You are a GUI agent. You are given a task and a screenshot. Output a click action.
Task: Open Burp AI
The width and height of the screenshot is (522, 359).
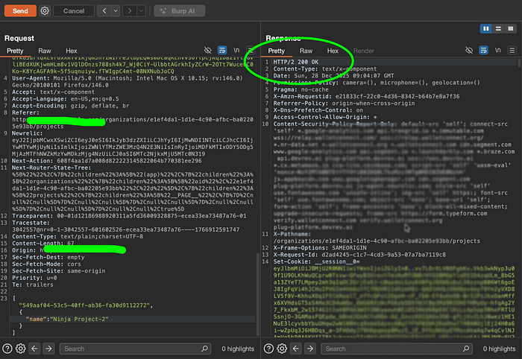pos(180,11)
